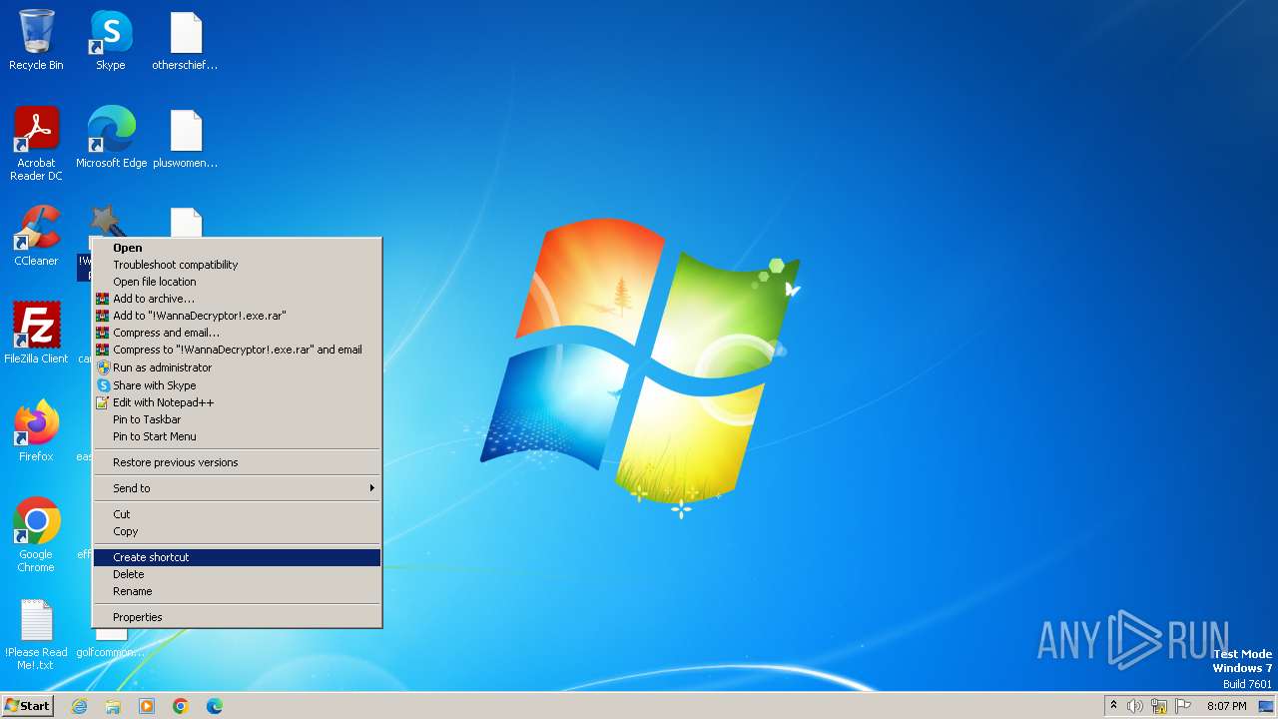The image size is (1278, 719).
Task: Open Windows Explorer from the taskbar
Action: tap(113, 706)
